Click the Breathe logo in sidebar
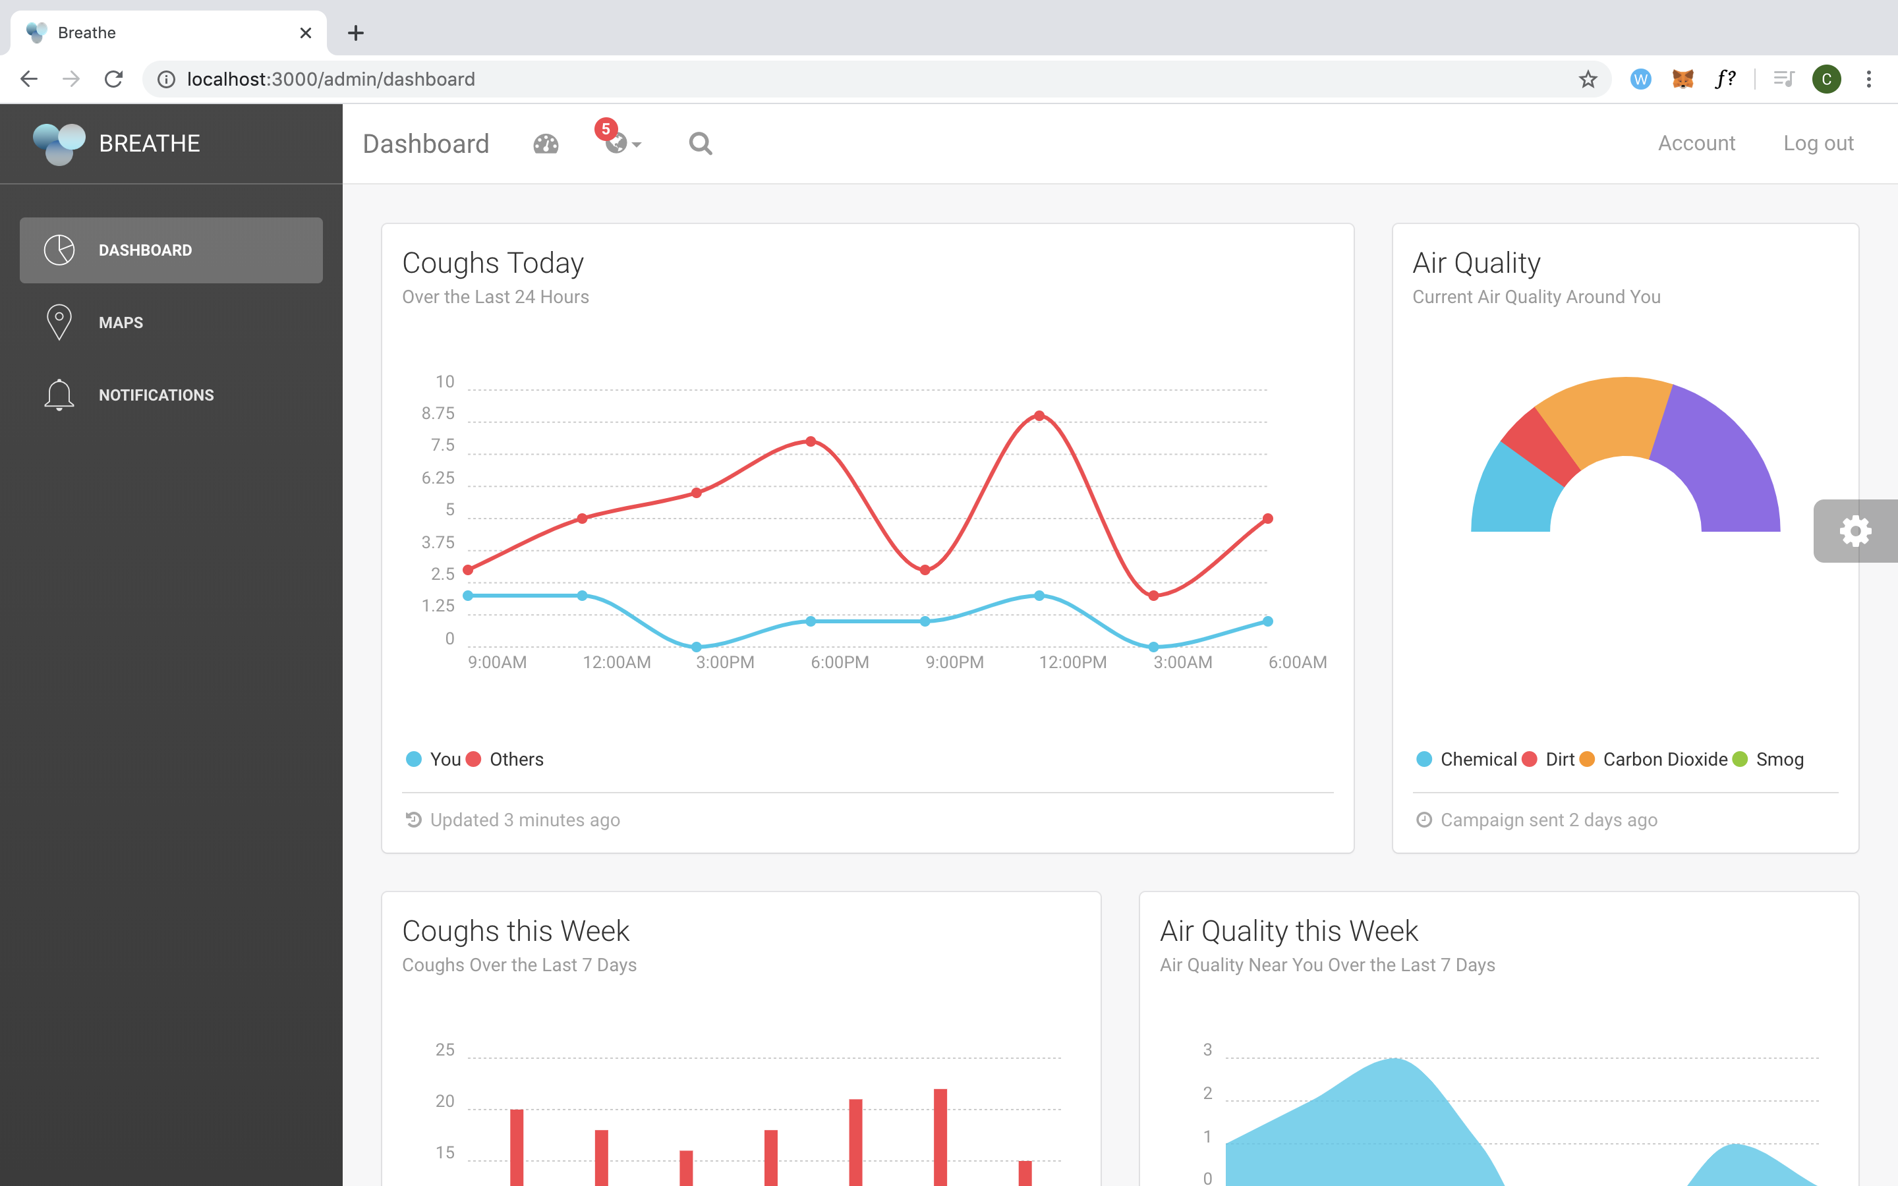The height and width of the screenshot is (1186, 1898). pos(59,144)
